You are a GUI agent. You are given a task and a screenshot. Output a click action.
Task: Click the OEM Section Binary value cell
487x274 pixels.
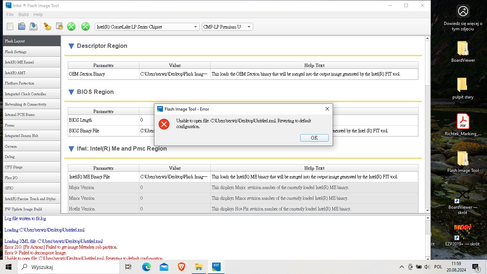(175, 74)
